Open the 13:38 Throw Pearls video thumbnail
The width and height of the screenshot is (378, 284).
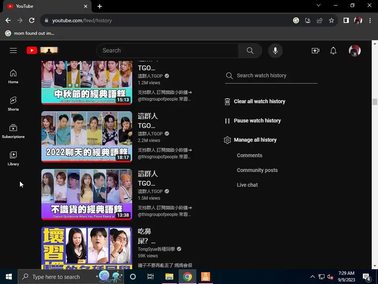tap(87, 195)
